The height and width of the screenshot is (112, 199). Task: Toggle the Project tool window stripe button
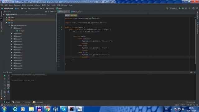point(2,15)
